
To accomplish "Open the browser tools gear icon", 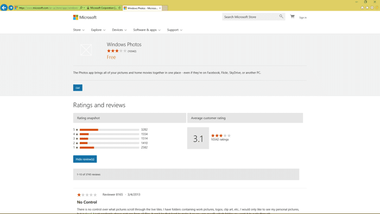I will click(x=372, y=8).
